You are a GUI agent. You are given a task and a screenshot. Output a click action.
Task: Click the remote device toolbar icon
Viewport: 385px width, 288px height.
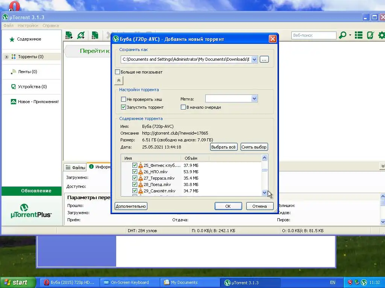point(370,35)
